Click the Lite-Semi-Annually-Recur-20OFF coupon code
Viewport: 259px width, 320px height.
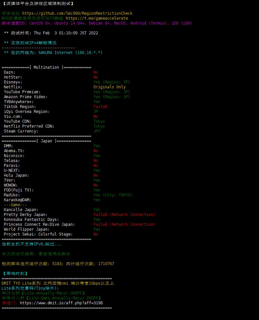tap(64, 298)
